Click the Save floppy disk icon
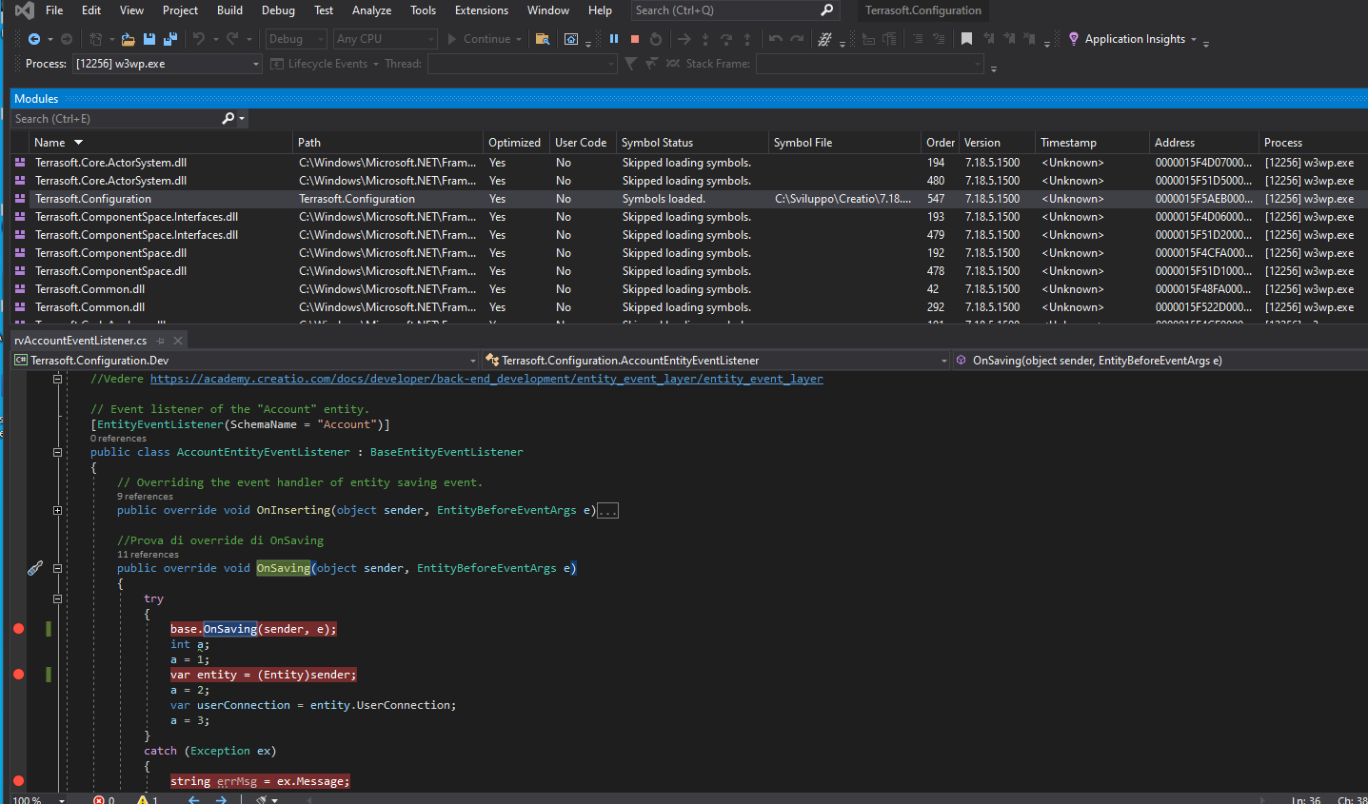This screenshot has height=804, width=1368. click(x=149, y=39)
